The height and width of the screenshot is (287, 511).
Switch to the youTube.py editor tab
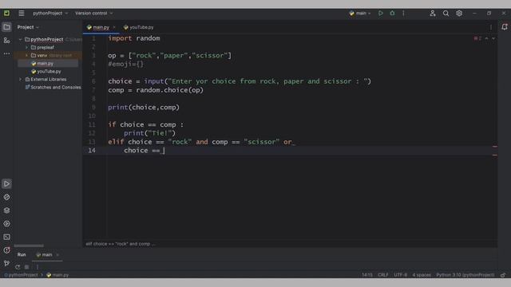138,27
